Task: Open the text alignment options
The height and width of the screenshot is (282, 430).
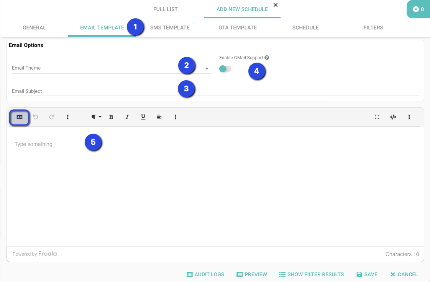Action: coord(159,117)
